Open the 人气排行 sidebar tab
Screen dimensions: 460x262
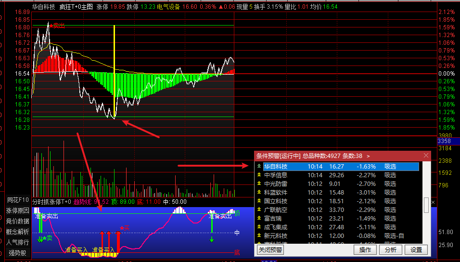coord(18,242)
